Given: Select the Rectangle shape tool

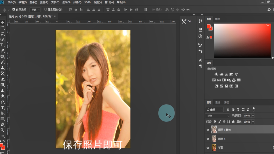Looking at the screenshot, I should 2,119.
